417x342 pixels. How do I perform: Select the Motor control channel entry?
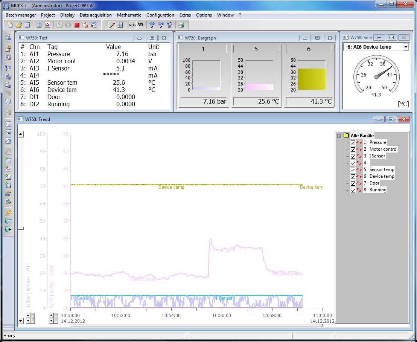point(383,149)
